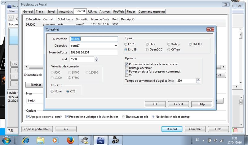
Task: Increase the Port value with up arrow
Action: click(96, 58)
